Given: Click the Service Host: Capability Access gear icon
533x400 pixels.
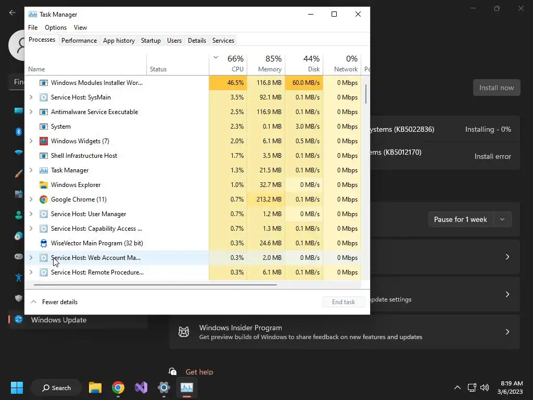Looking at the screenshot, I should tap(44, 229).
